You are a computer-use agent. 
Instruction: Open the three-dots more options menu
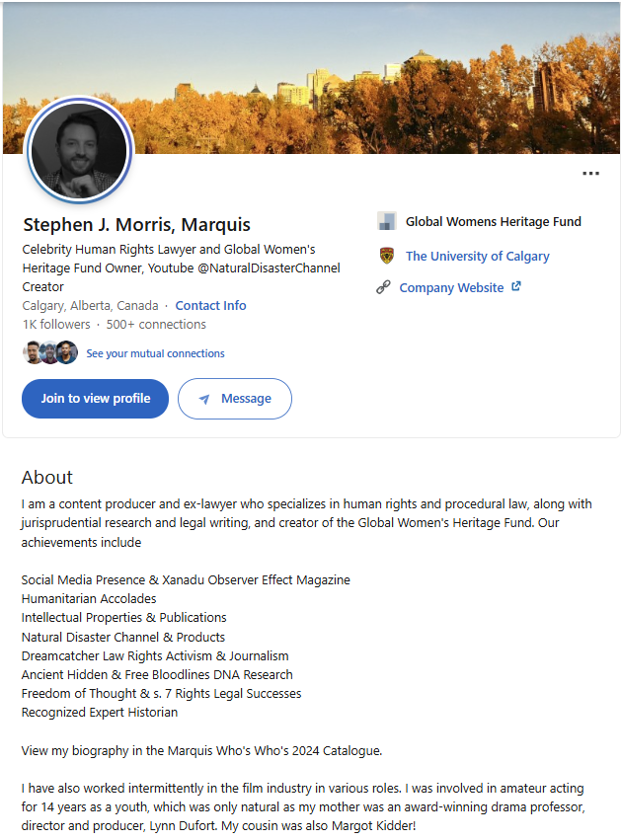pos(590,174)
